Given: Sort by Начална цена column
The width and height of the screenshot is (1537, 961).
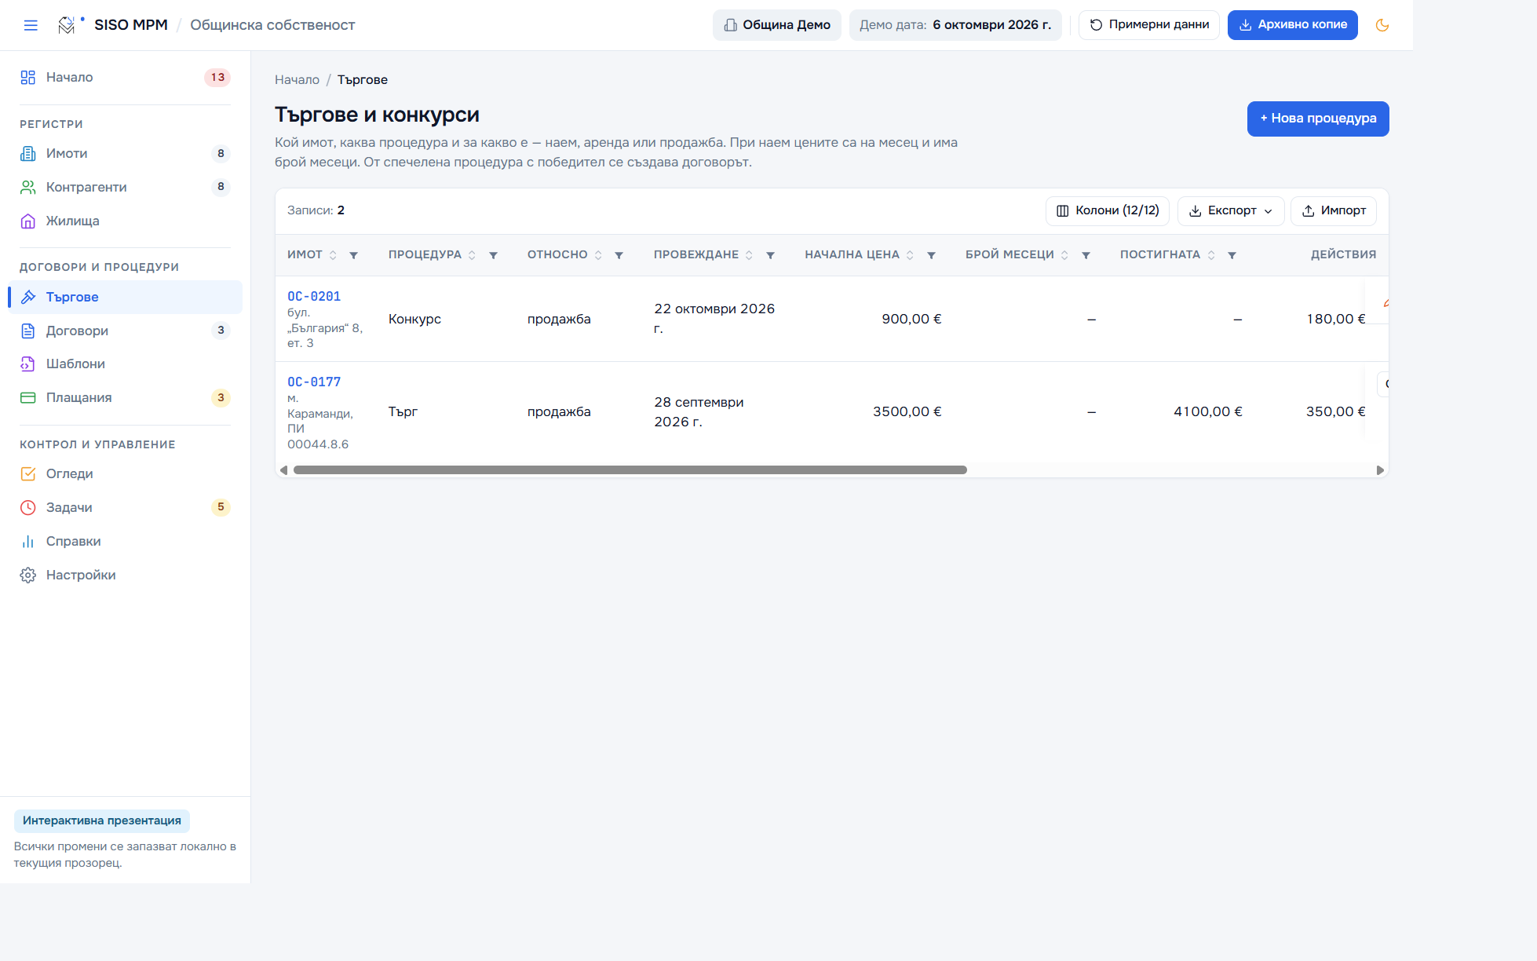Looking at the screenshot, I should 910,255.
